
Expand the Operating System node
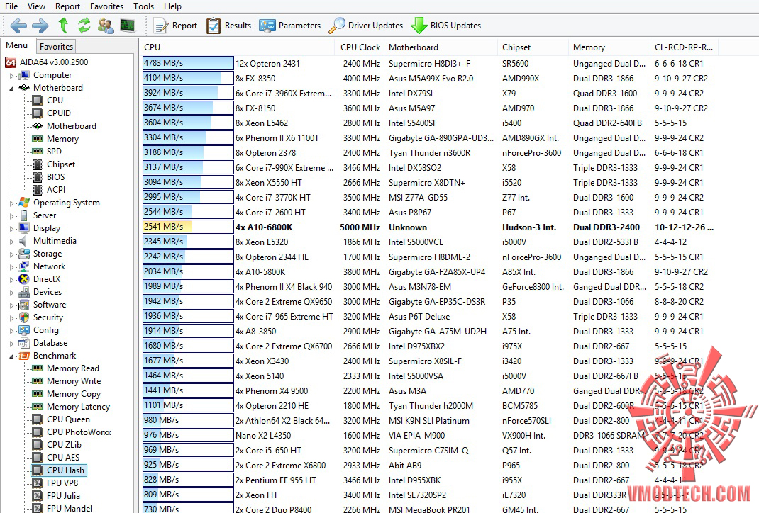coord(11,203)
